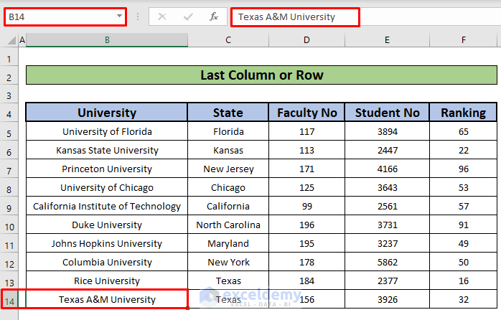Click the Ranking header cell
Viewport: 501px width, 320px height.
click(464, 113)
